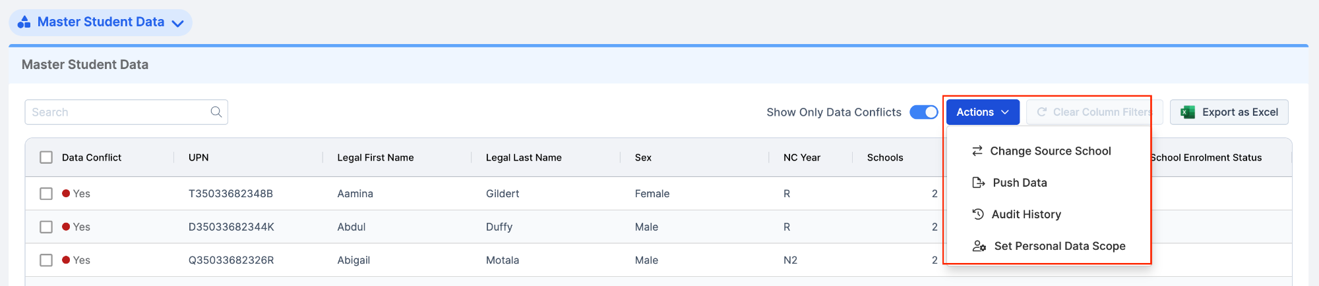
Task: Click last name cell Duffy
Action: [499, 227]
